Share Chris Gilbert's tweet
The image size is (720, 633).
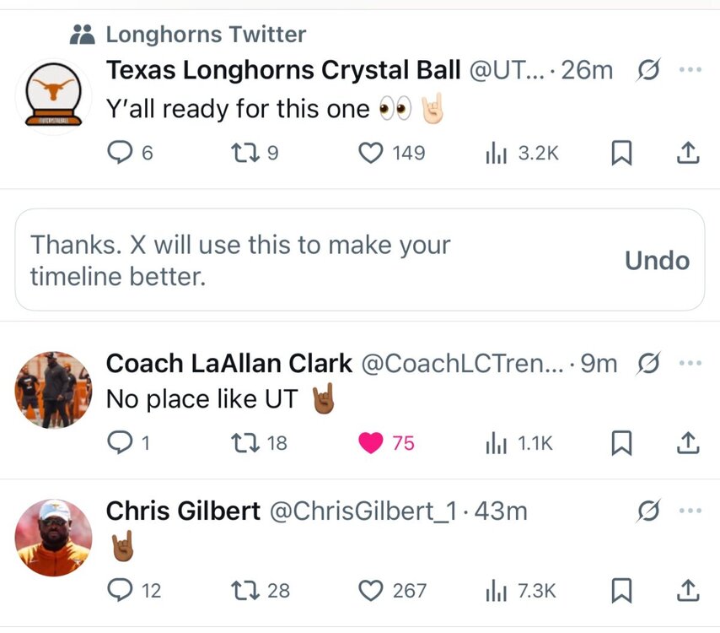point(687,590)
